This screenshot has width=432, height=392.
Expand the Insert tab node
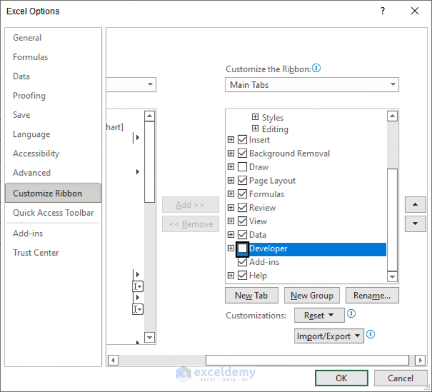pos(231,140)
